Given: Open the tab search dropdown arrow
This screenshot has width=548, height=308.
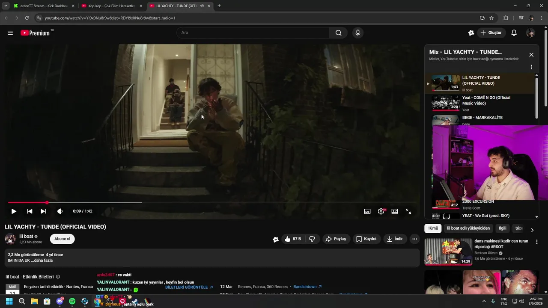Looking at the screenshot, I should pyautogui.click(x=6, y=6).
